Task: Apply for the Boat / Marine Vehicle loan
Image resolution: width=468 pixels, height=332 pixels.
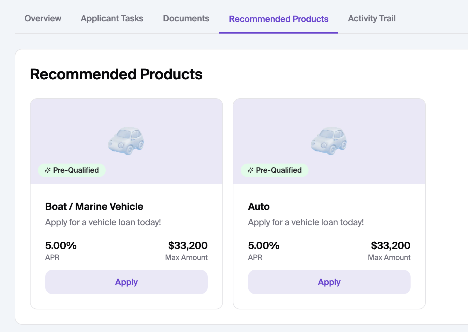Action: click(126, 282)
